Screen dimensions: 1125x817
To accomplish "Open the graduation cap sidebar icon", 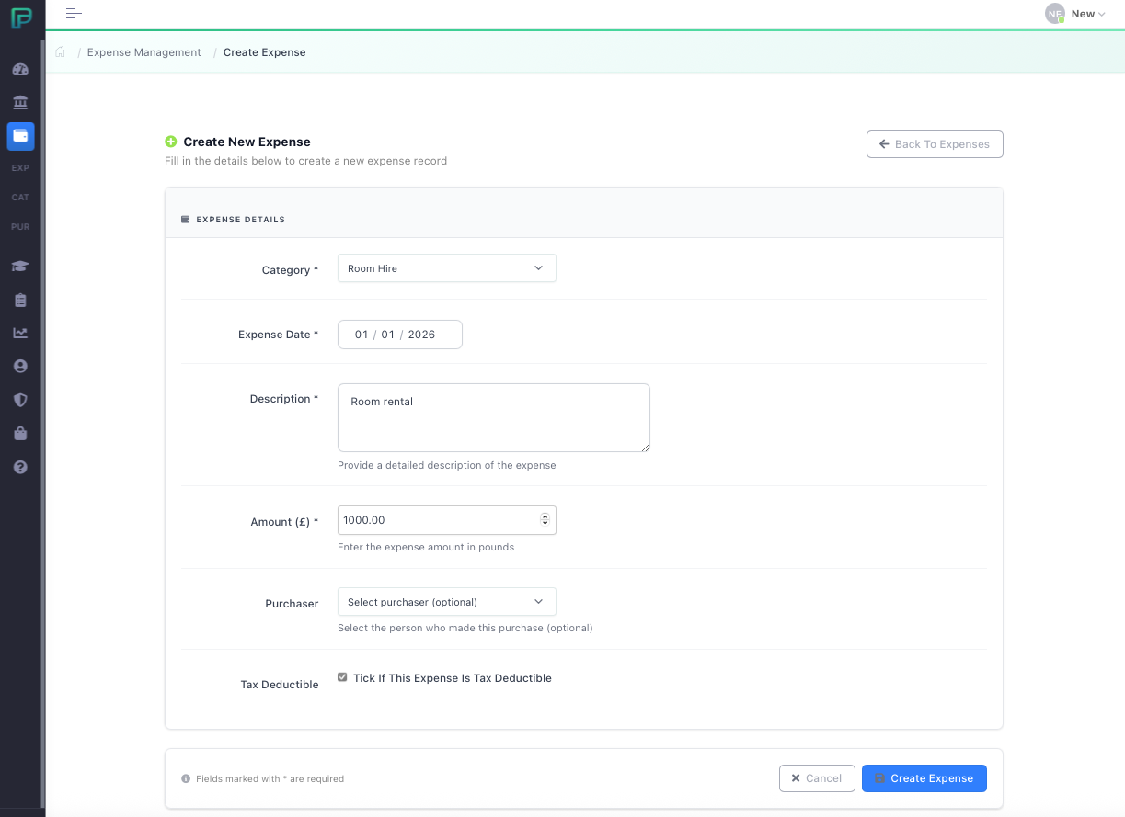I will [x=20, y=267].
